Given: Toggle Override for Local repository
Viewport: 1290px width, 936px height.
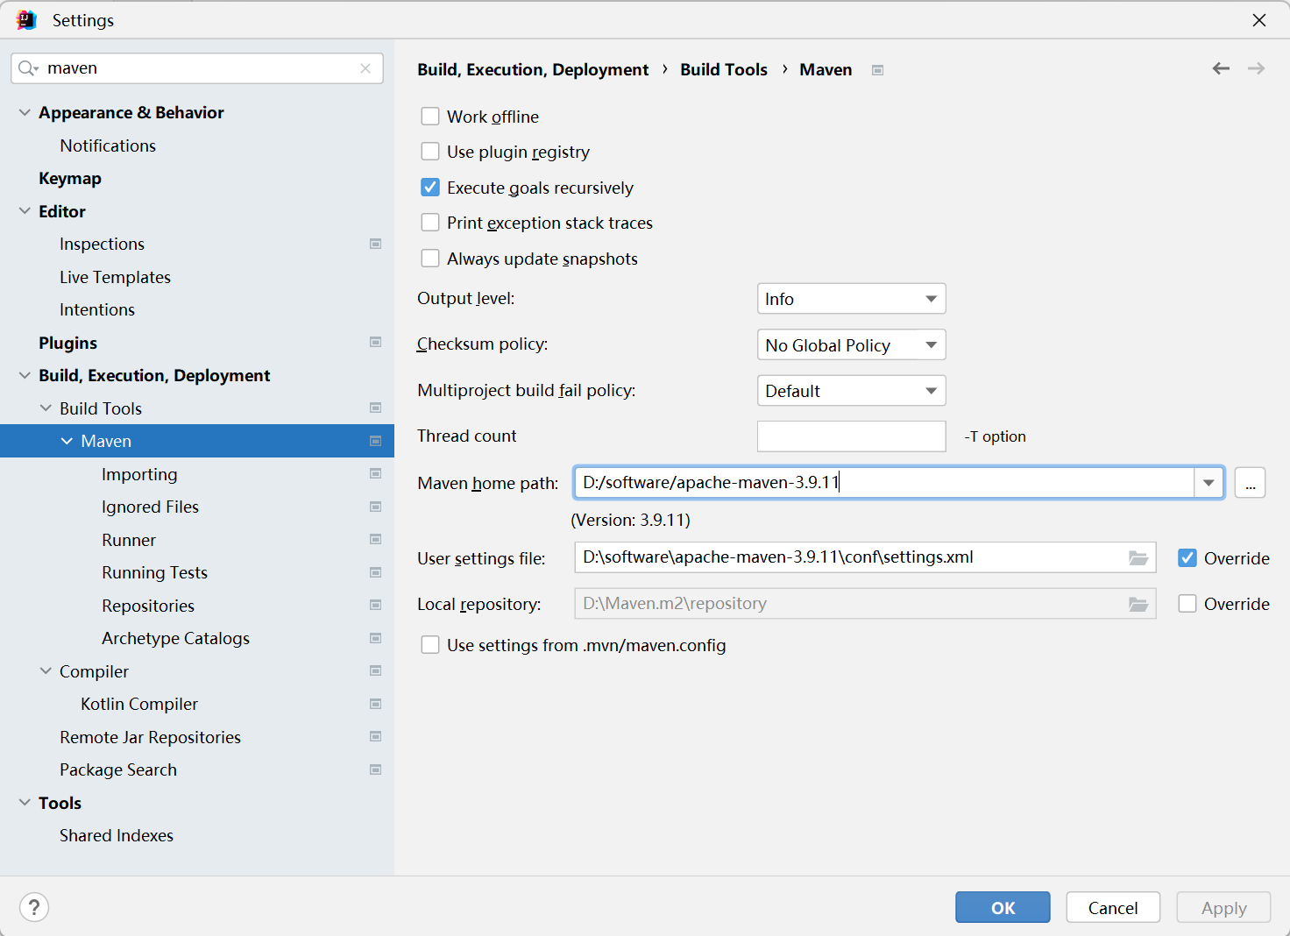Looking at the screenshot, I should tap(1187, 604).
